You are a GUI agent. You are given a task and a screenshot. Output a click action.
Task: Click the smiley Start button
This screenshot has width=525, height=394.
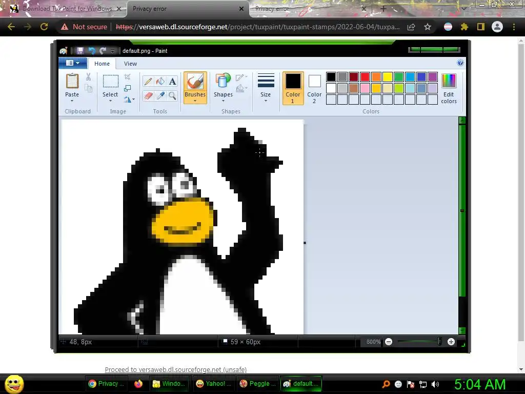click(14, 384)
